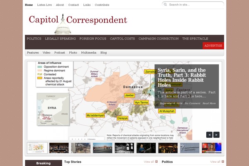Image resolution: width=249 pixels, height=166 pixels.
Task: Open the Multimedia submenu item
Action: click(x=89, y=53)
